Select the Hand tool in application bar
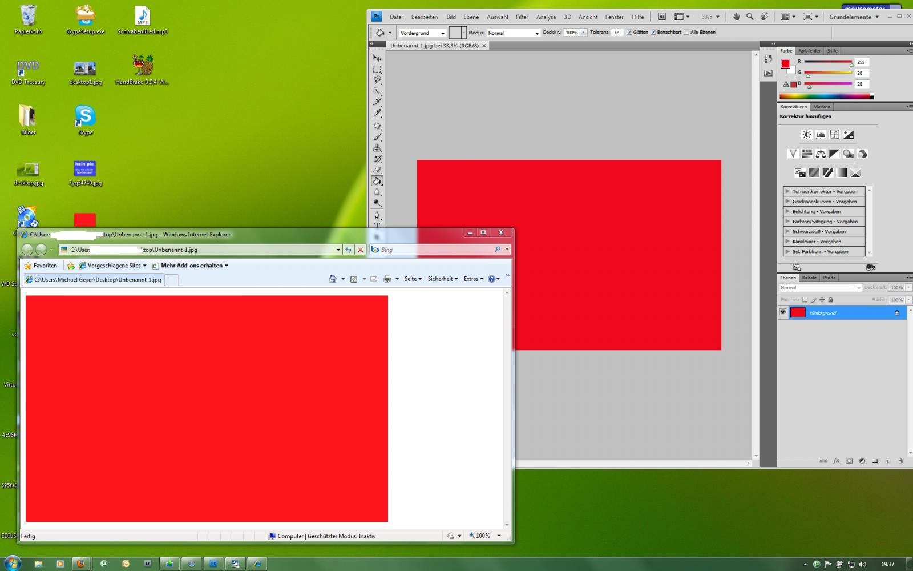The image size is (913, 571). tap(736, 17)
